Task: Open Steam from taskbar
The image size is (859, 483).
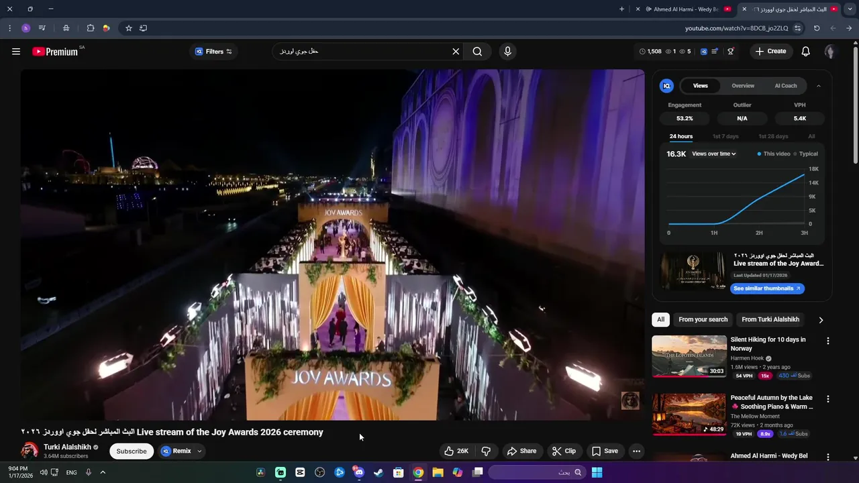Action: coord(378,472)
